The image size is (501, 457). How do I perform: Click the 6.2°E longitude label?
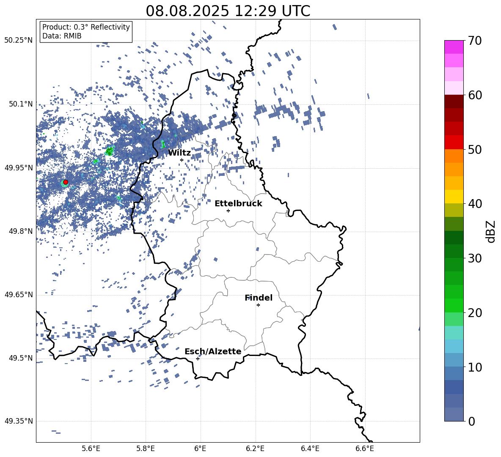[255, 449]
